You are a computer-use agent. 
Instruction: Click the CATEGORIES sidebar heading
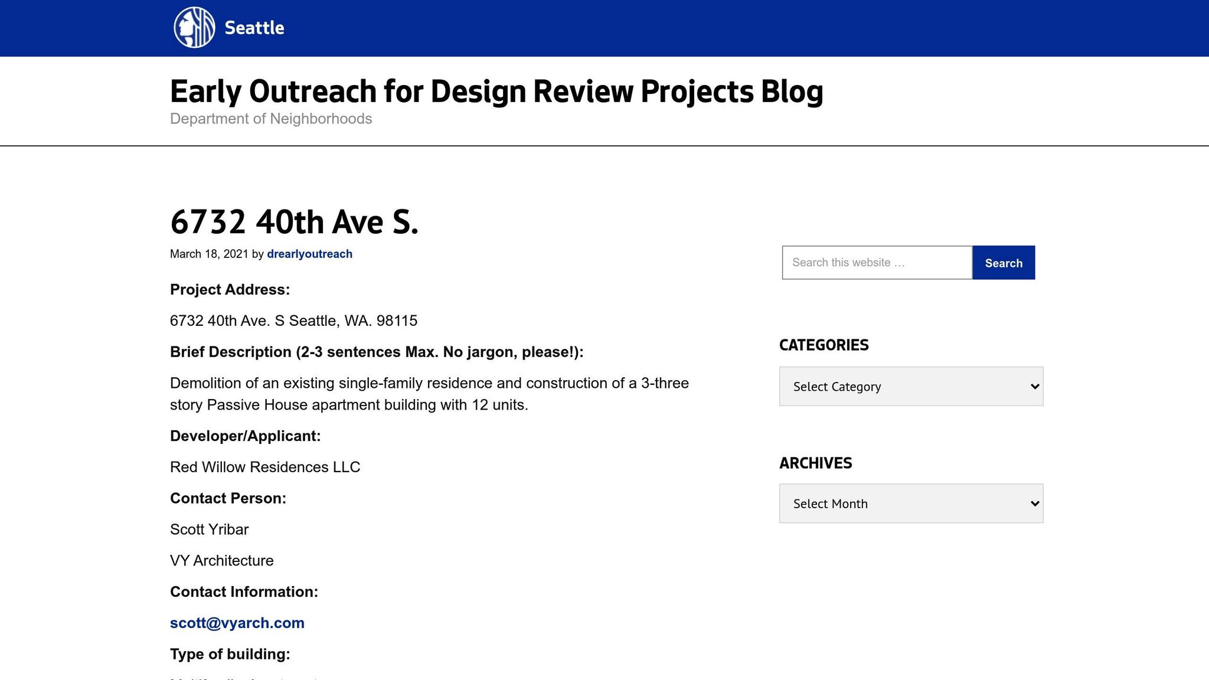click(824, 345)
